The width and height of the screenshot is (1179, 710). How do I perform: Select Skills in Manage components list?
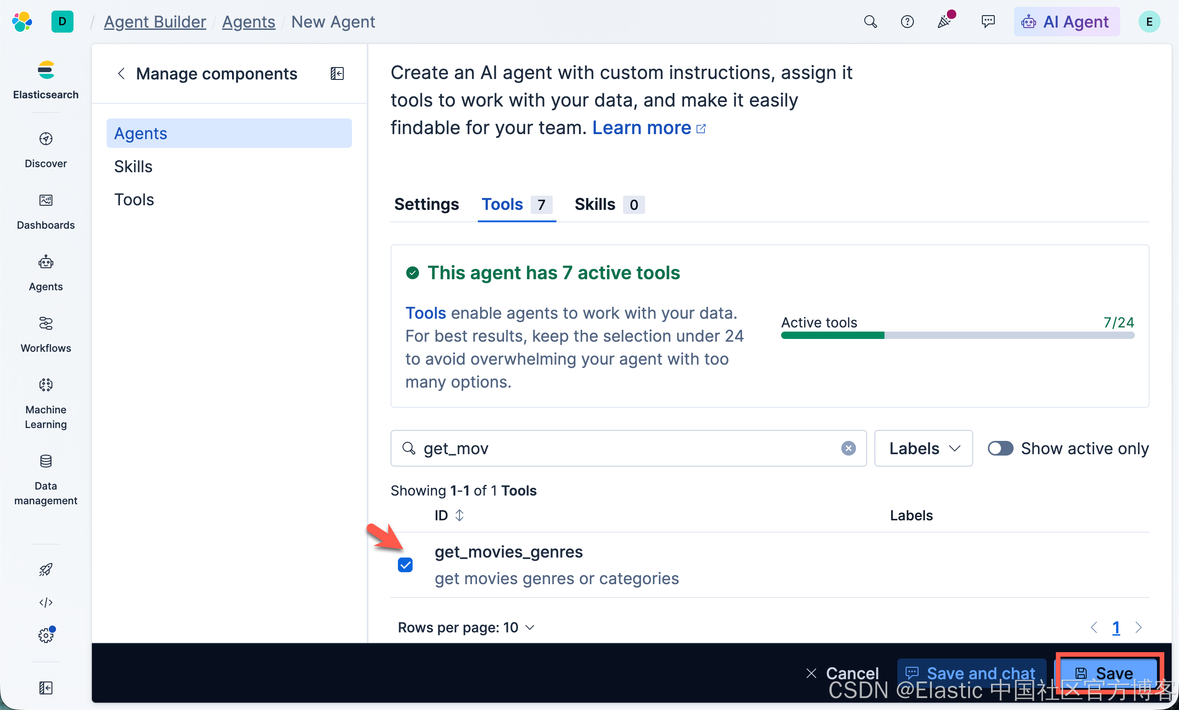point(229,166)
